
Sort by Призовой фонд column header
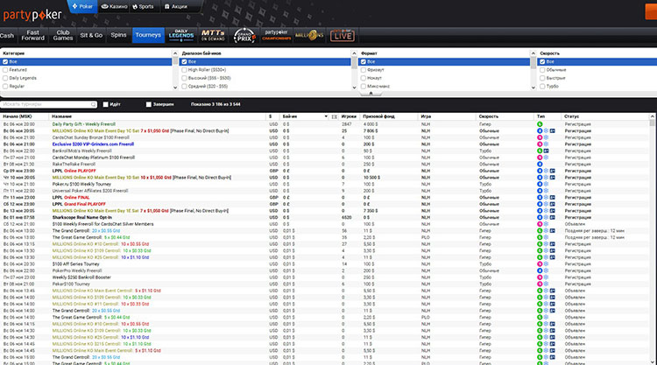pyautogui.click(x=389, y=116)
